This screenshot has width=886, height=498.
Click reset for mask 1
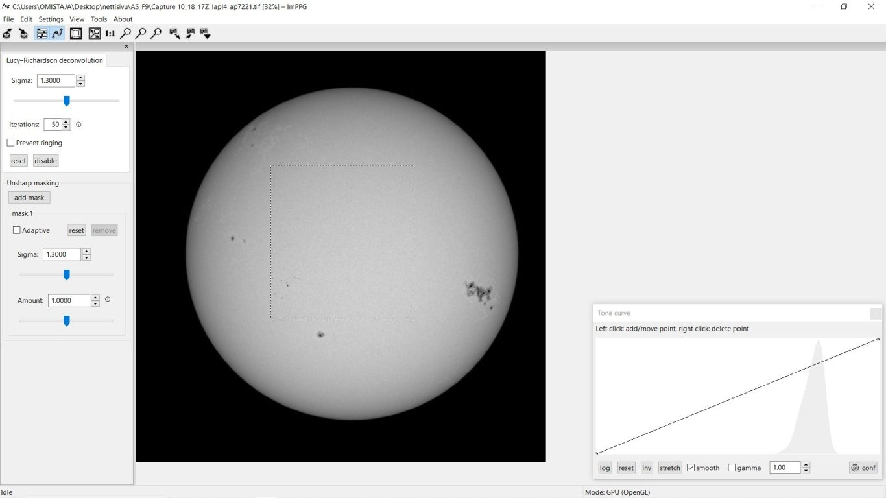click(77, 230)
